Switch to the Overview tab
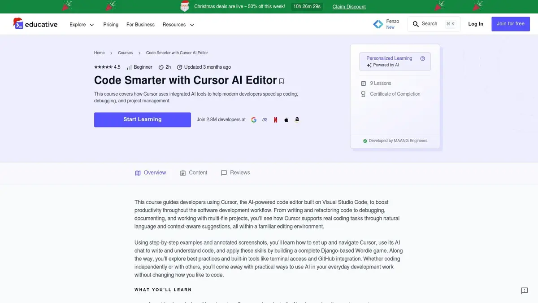The height and width of the screenshot is (303, 538). point(150,173)
